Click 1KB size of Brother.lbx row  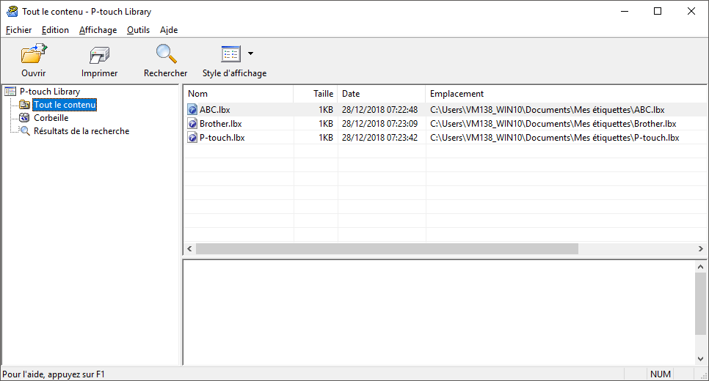click(326, 124)
